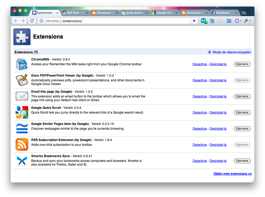Click the Email this page toolbar icon

[220, 21]
